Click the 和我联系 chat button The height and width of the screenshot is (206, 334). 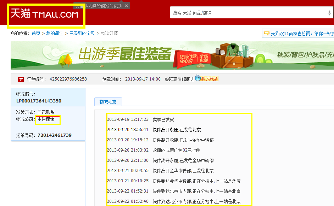(210, 79)
